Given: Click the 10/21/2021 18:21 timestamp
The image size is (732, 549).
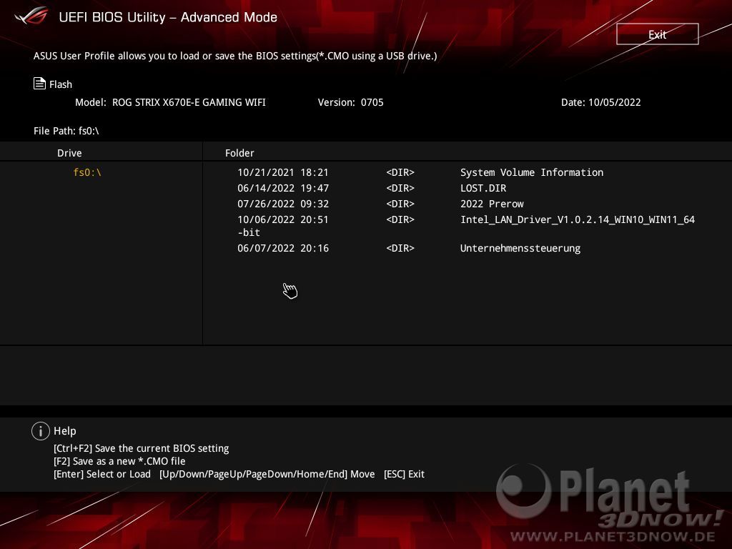Looking at the screenshot, I should [283, 172].
